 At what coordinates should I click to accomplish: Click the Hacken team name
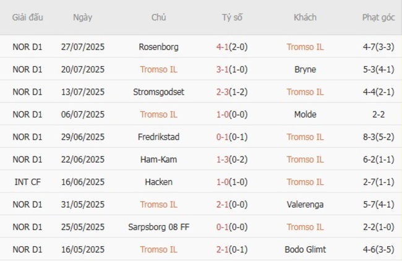click(158, 182)
